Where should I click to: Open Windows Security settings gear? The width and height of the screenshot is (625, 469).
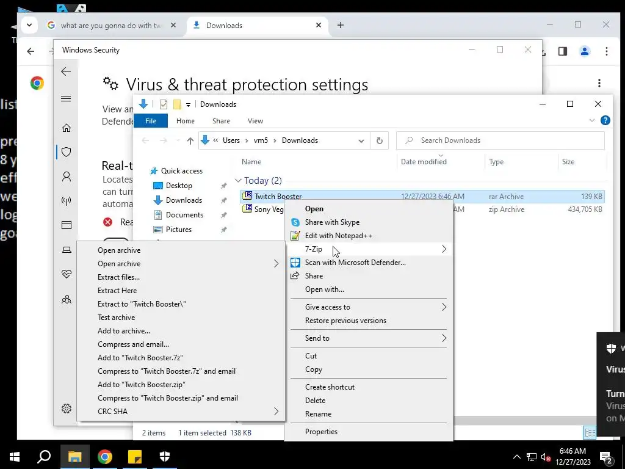pos(66,409)
